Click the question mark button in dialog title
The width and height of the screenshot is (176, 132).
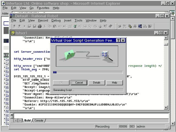point(118,40)
